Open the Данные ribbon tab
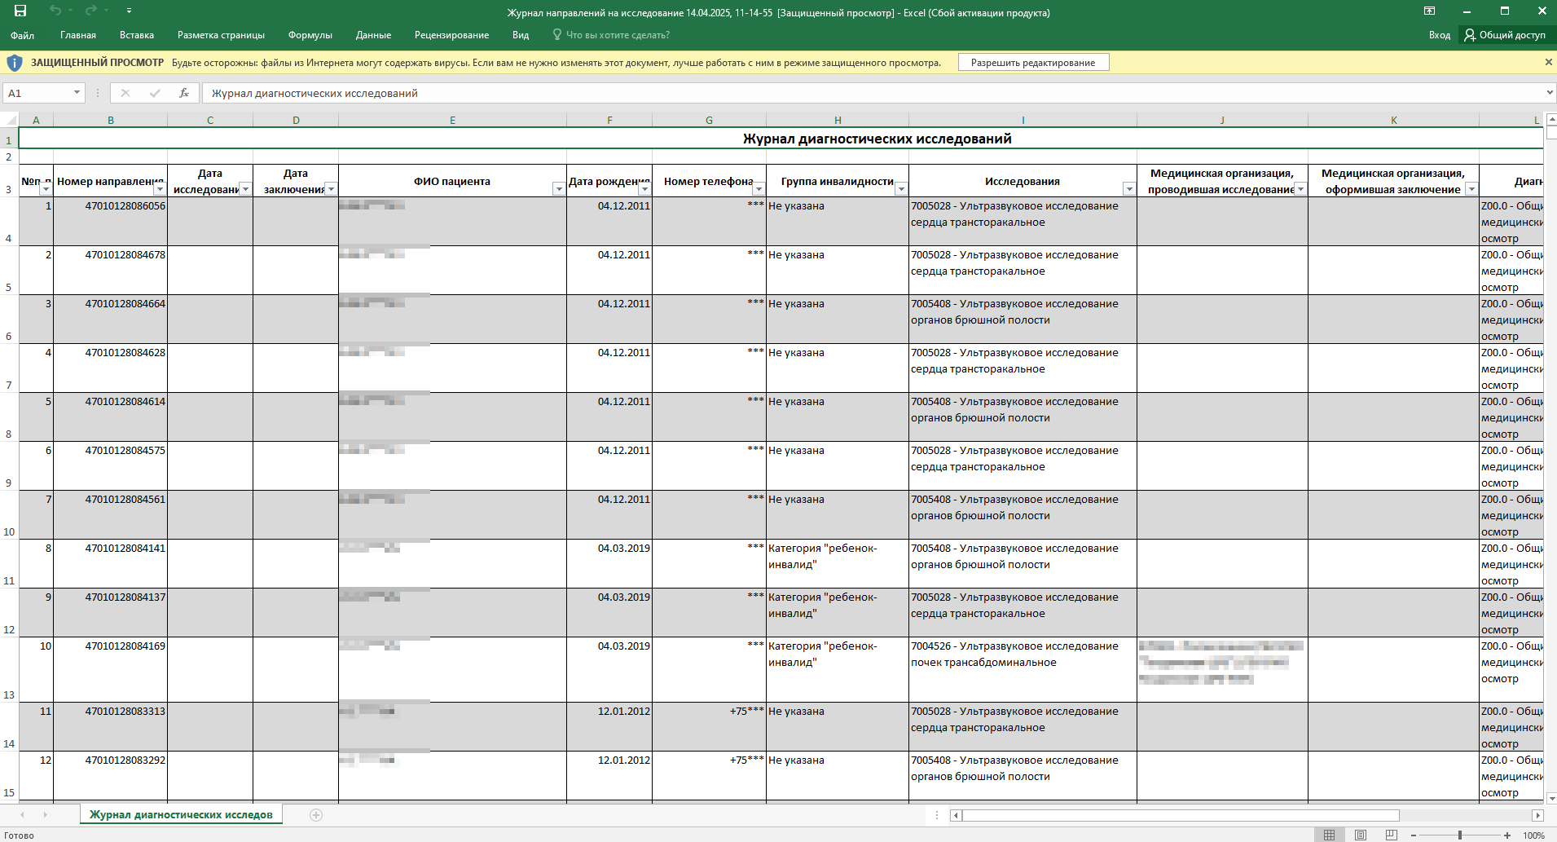 click(373, 35)
